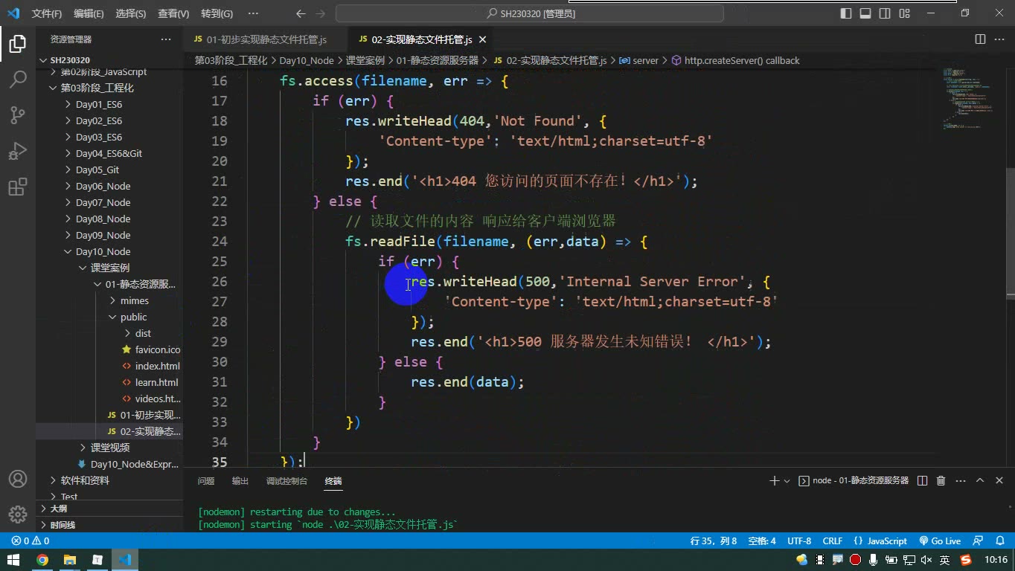Go back with the title bar arrow

301,13
